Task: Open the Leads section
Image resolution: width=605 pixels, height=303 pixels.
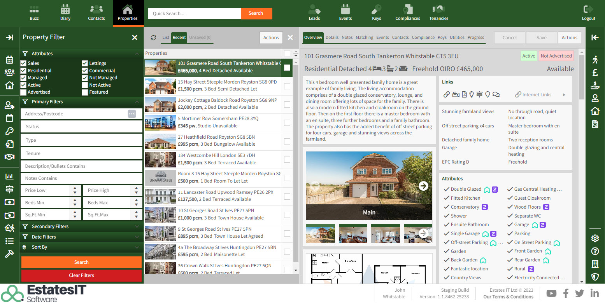Action: (x=314, y=13)
